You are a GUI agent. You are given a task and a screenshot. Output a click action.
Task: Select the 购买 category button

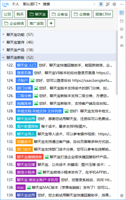20,14
